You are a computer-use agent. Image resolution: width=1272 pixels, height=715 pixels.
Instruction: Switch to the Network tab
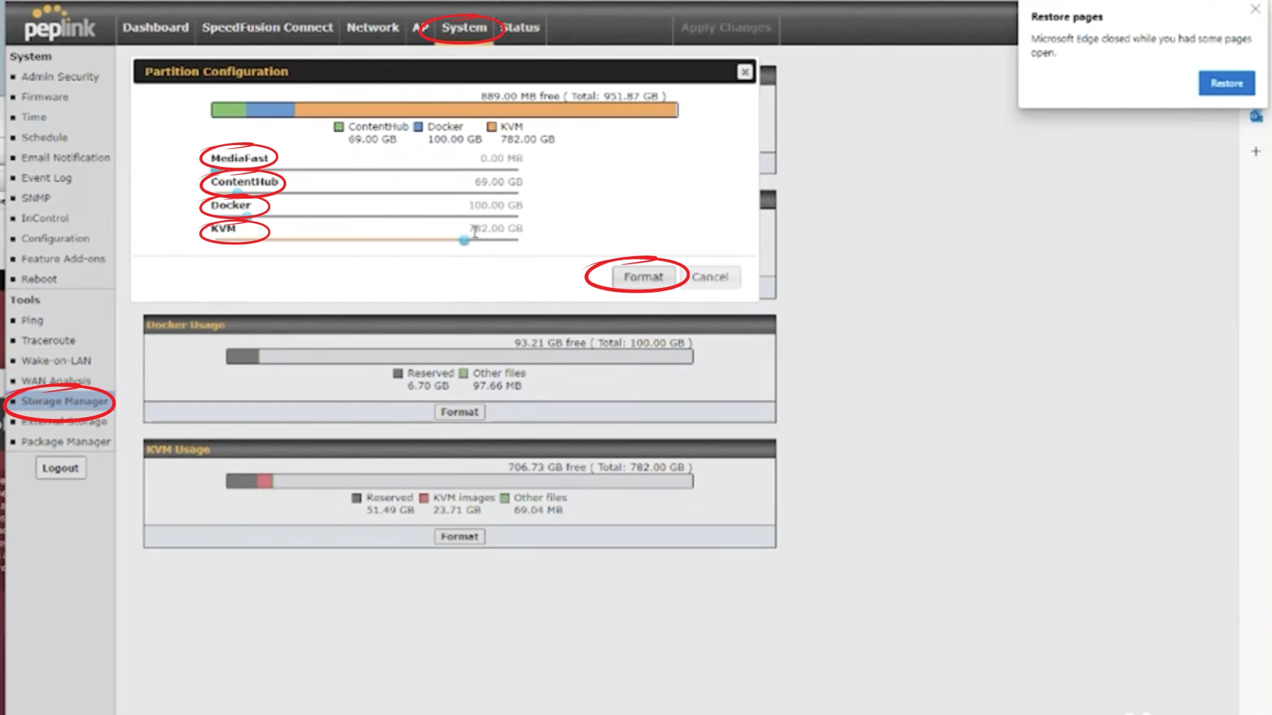[x=372, y=28]
